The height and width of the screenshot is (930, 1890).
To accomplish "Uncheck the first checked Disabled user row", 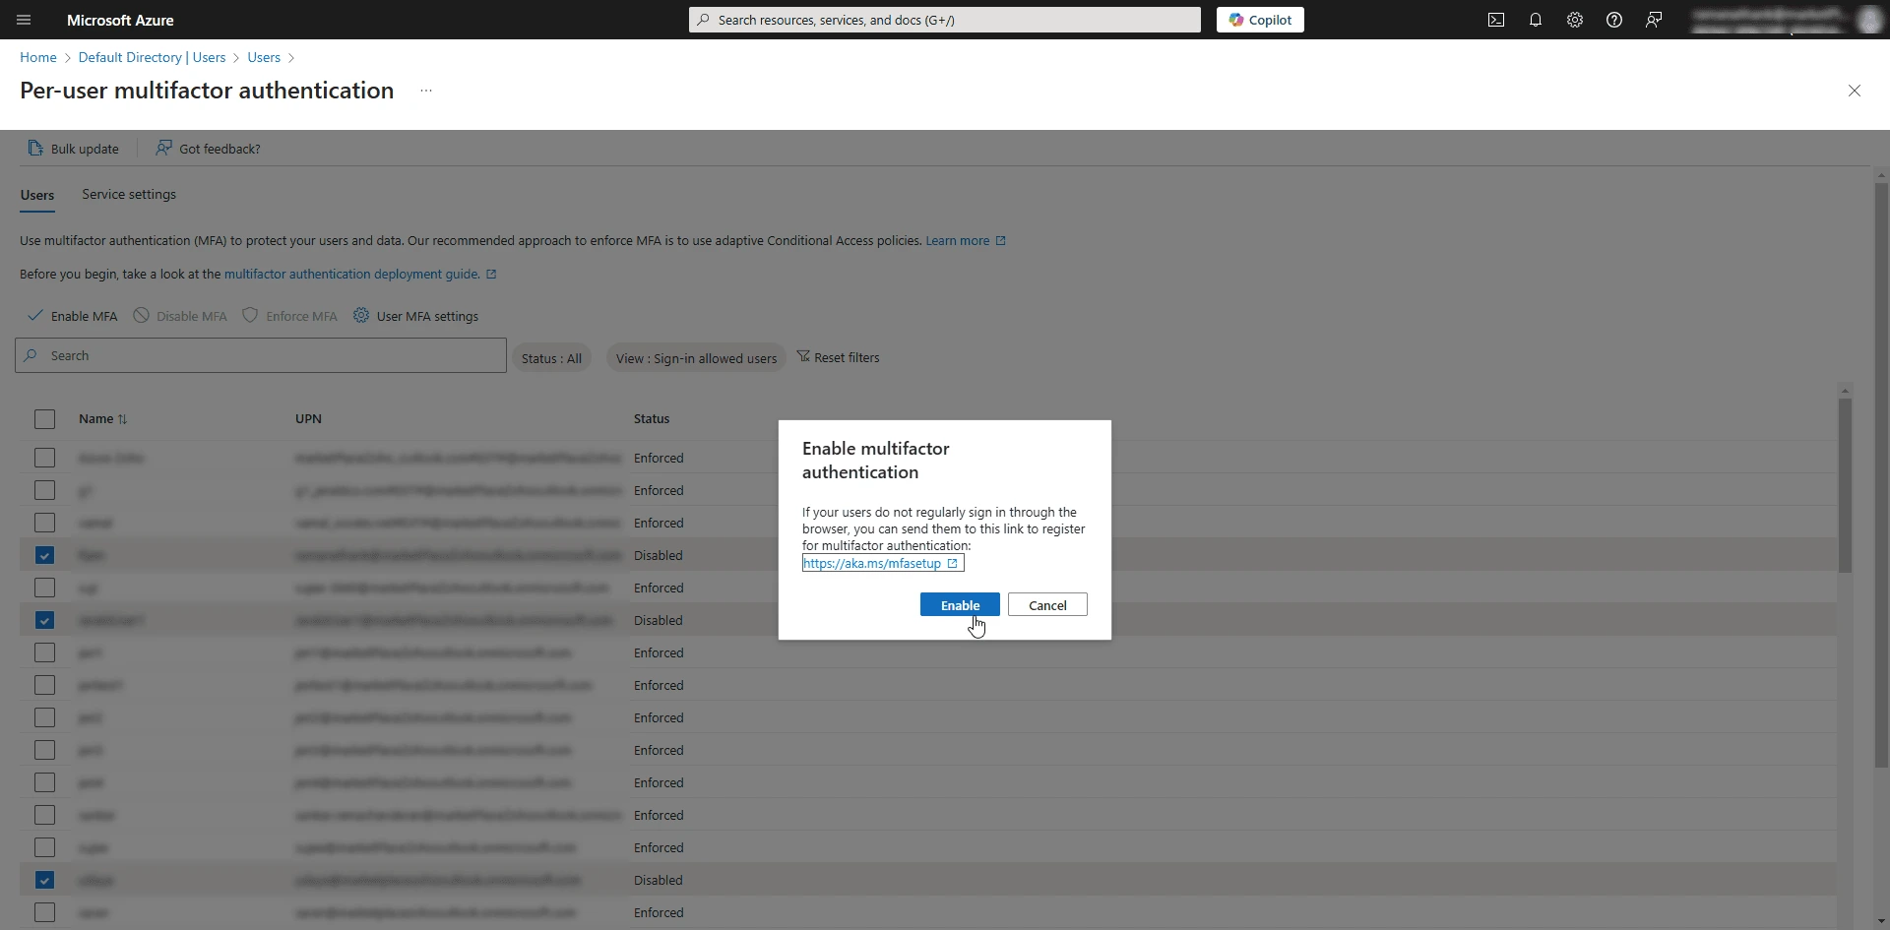I will [x=44, y=555].
